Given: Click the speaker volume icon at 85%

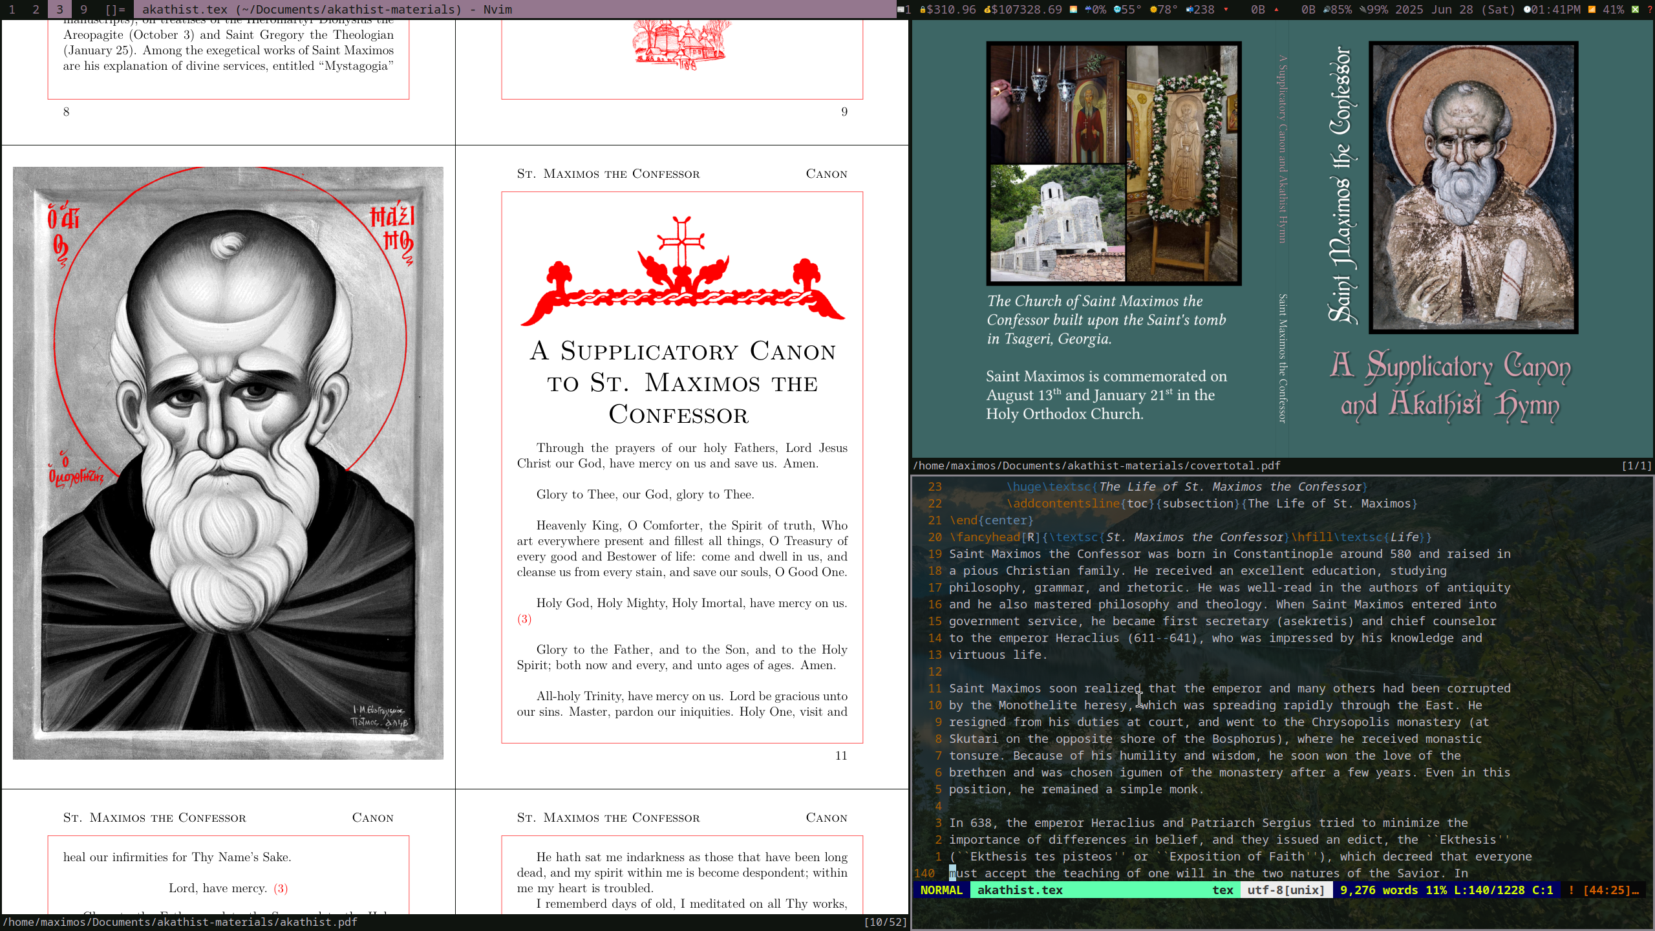Looking at the screenshot, I should [1327, 9].
